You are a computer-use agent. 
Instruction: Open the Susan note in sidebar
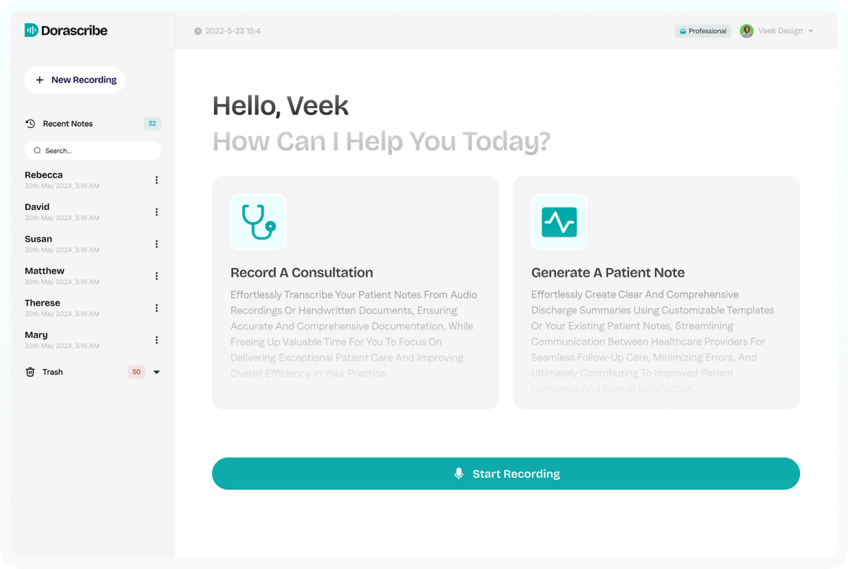[39, 240]
